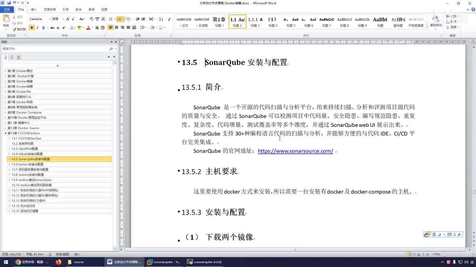Click the Save icon in quick access toolbar
Screen dimensions: 476x267
[9, 3]
